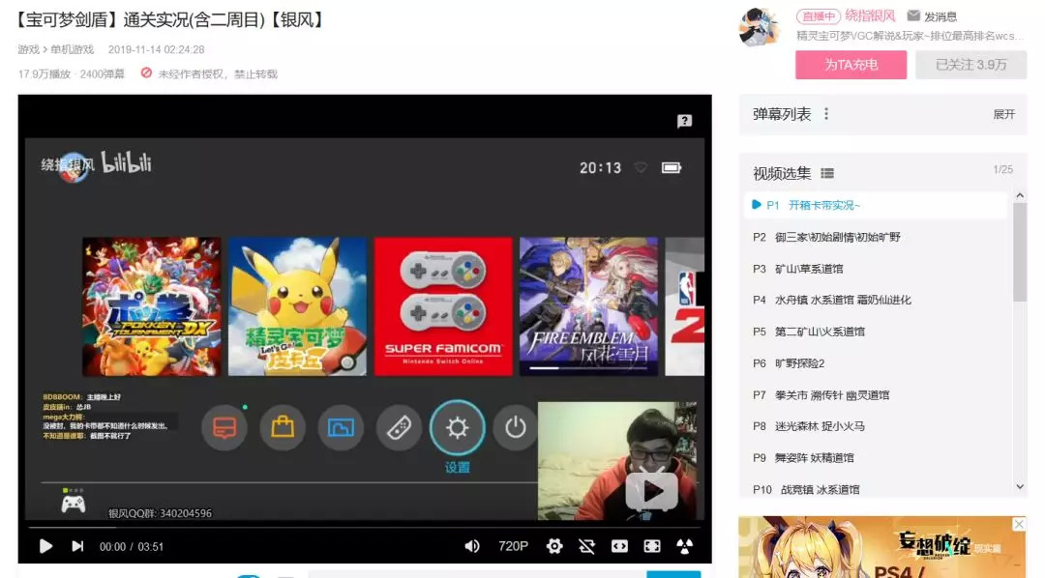Screen dimensions: 1045x578
Task: Enter fullscreen mode icon
Action: point(652,547)
